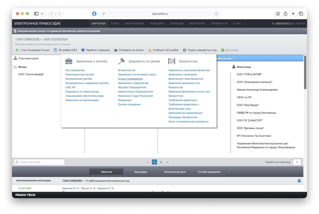
Task: Click inside Поиск участника search field
Action: click(x=39, y=162)
